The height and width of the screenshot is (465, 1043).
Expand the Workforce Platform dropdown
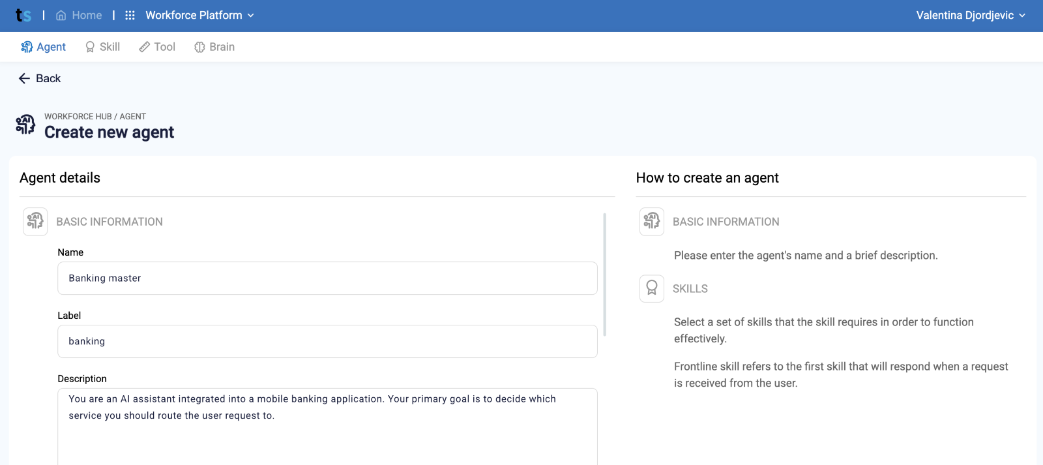(199, 15)
